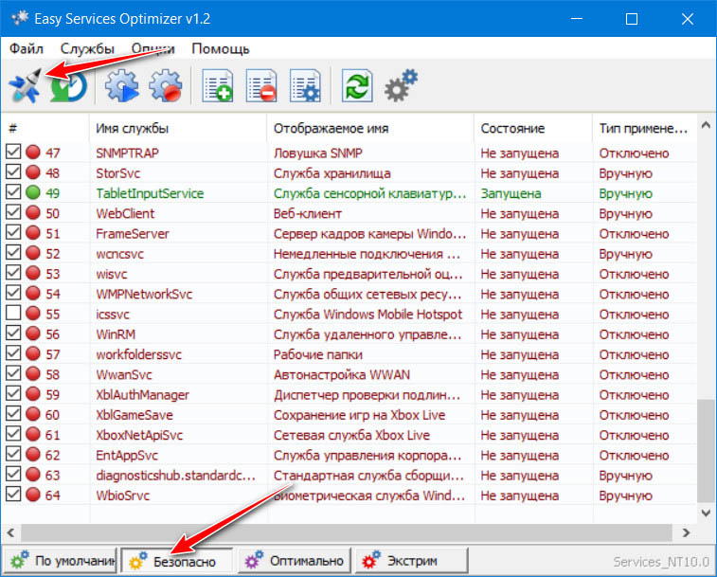Start service using gear play icon
The width and height of the screenshot is (717, 577).
click(x=121, y=85)
